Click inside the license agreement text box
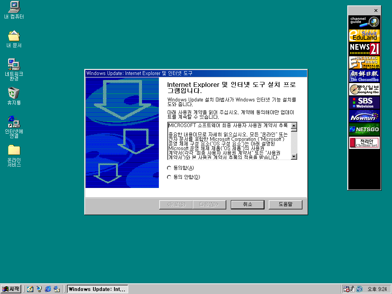The height and width of the screenshot is (294, 392). coord(230,141)
